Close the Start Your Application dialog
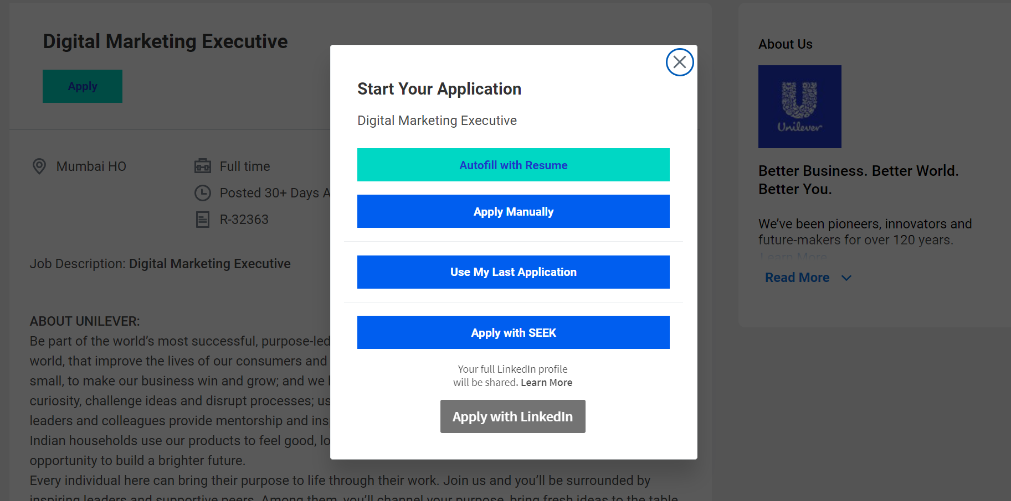The image size is (1011, 501). [x=680, y=62]
